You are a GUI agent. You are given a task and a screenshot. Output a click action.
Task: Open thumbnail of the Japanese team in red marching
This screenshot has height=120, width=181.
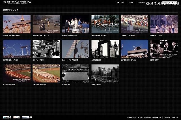pyautogui.click(x=17, y=74)
